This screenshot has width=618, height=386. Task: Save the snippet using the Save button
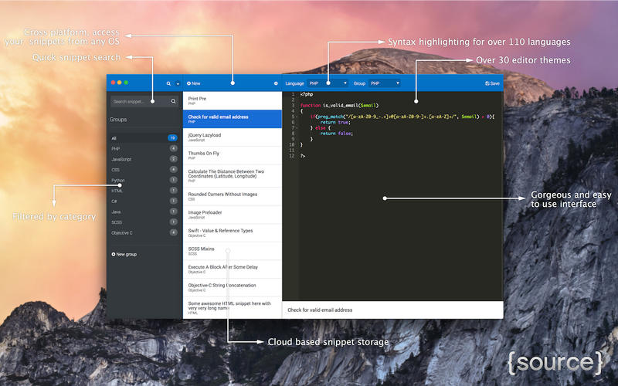click(x=492, y=83)
